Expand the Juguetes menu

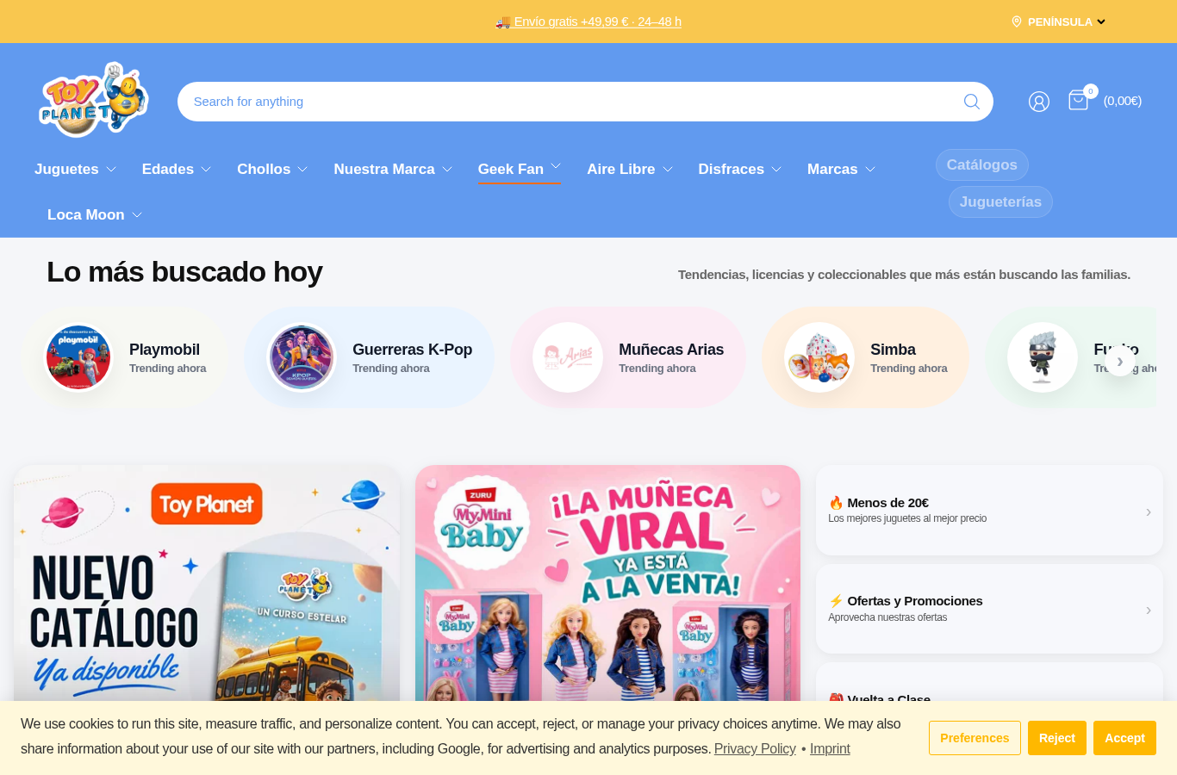tap(75, 170)
